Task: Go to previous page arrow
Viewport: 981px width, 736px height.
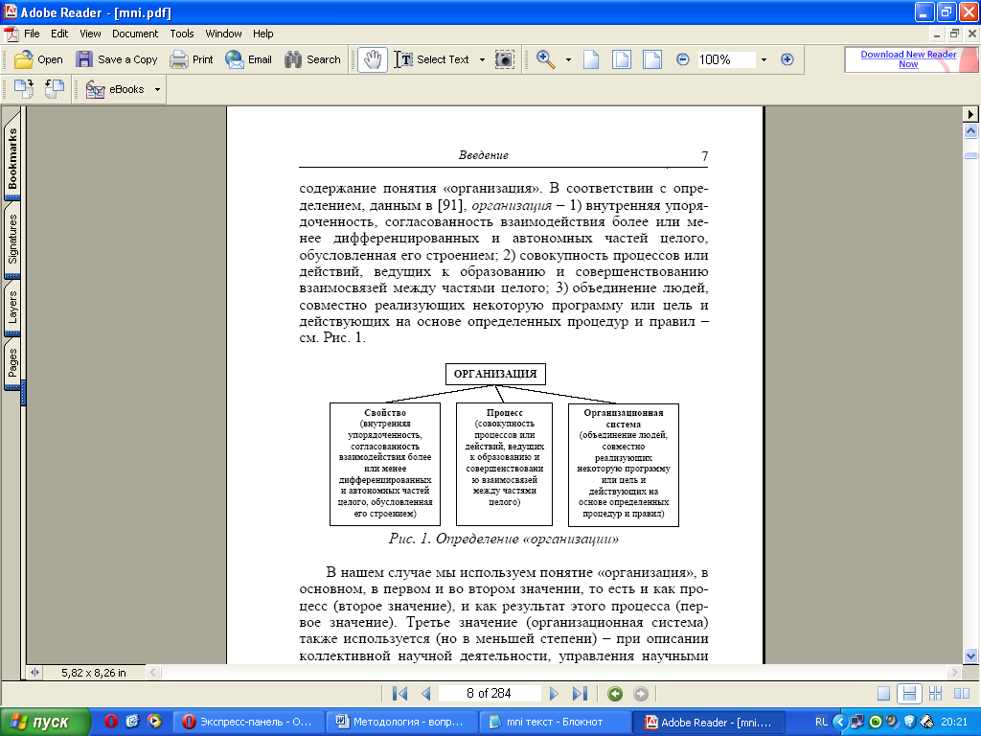Action: (x=426, y=694)
